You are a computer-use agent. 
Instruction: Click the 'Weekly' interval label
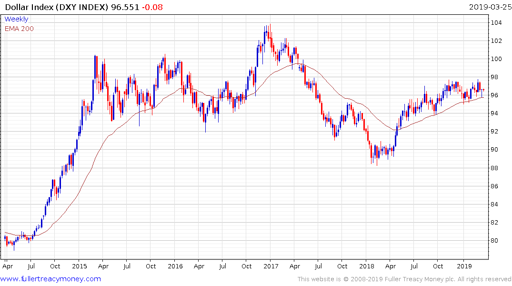(x=16, y=19)
